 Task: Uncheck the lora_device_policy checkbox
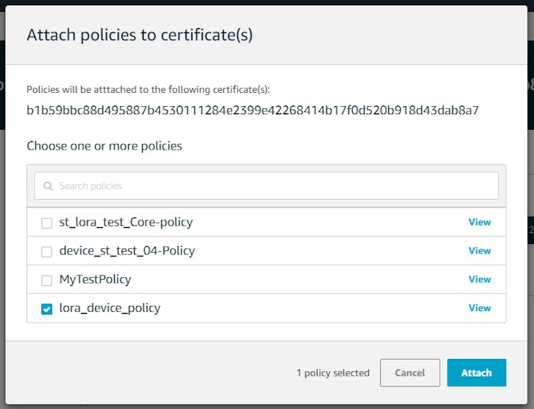(x=46, y=309)
